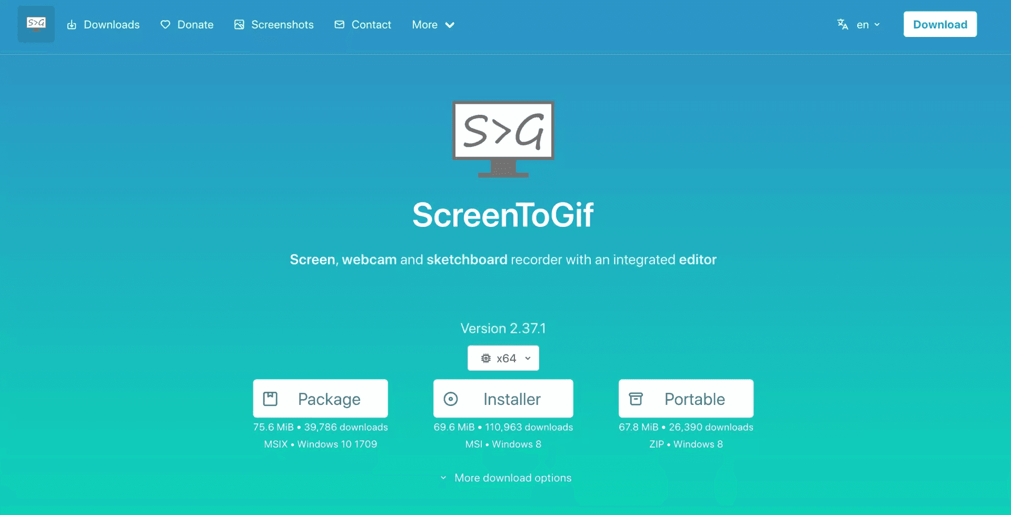1011x515 pixels.
Task: Click the ScreenToGif logo in navbar
Action: pyautogui.click(x=36, y=24)
